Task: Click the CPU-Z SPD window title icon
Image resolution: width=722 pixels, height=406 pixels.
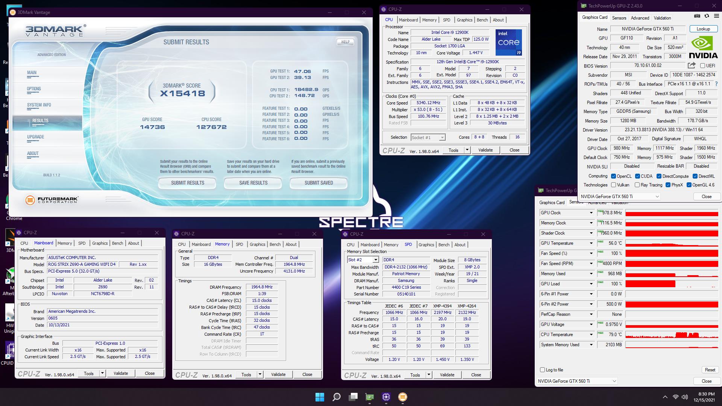Action: point(346,234)
